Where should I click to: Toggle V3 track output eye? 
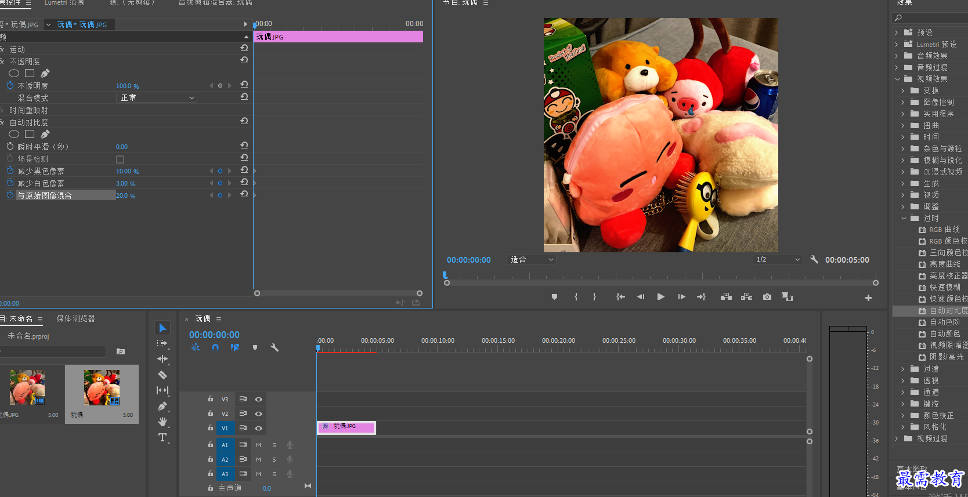259,399
